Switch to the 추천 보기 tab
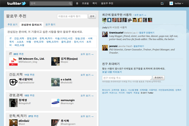Screen dimensions: 189x126 [12, 25]
